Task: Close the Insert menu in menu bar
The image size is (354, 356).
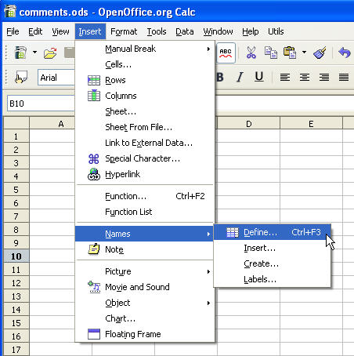Action: (x=90, y=31)
